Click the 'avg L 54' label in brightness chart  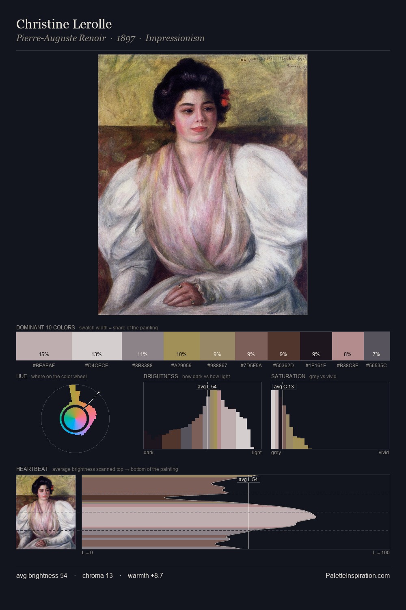pos(207,387)
